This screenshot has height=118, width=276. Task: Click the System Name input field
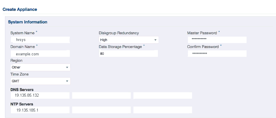pyautogui.click(x=40, y=40)
